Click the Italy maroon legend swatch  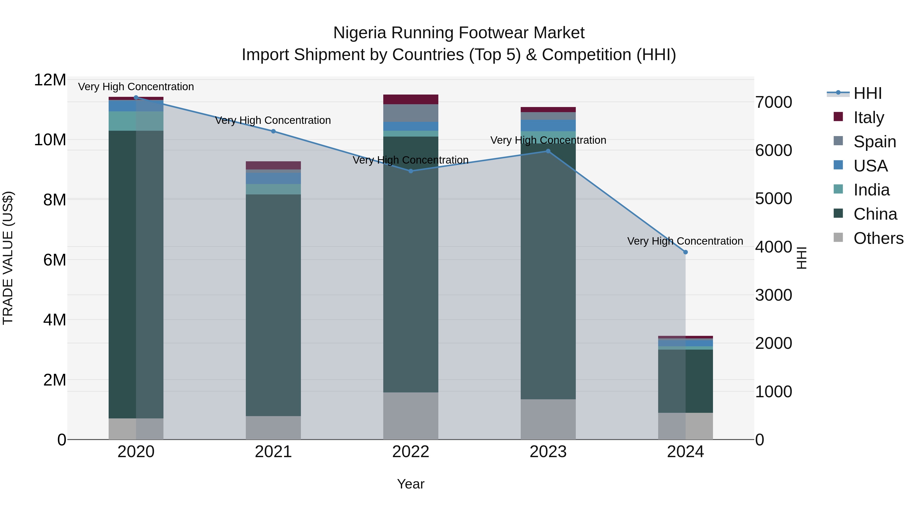click(838, 116)
